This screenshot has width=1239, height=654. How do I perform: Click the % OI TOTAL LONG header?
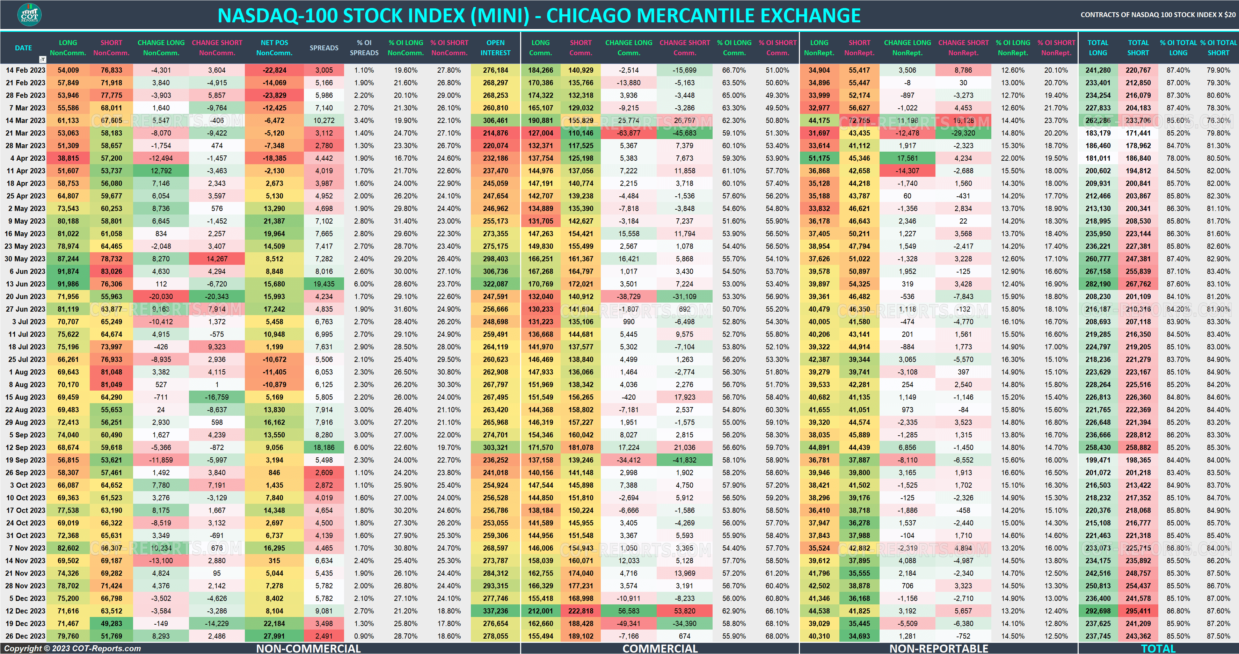1179,48
